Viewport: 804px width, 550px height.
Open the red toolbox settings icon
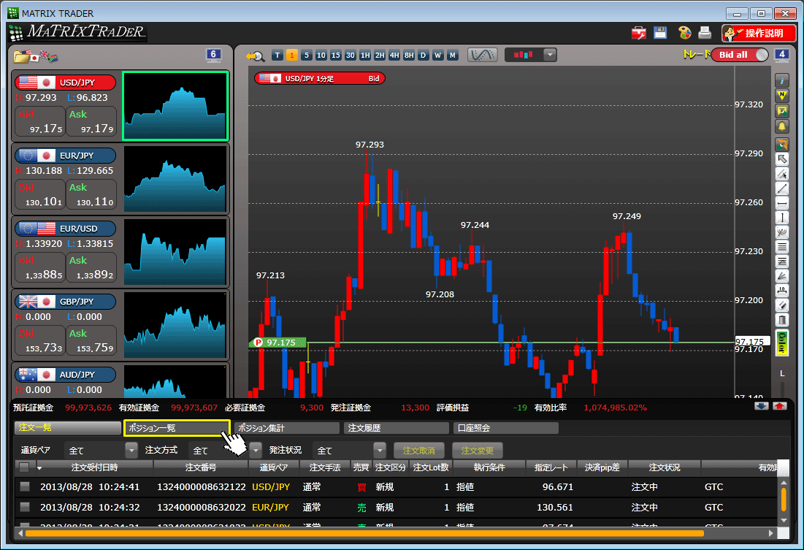(638, 34)
